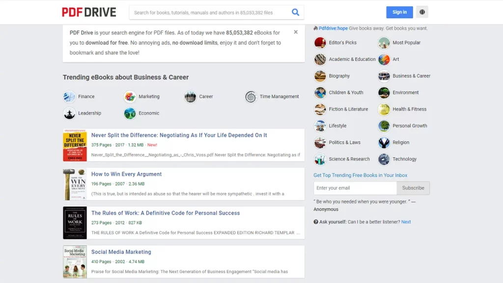
Task: Click the Marketing category icon
Action: pyautogui.click(x=130, y=97)
